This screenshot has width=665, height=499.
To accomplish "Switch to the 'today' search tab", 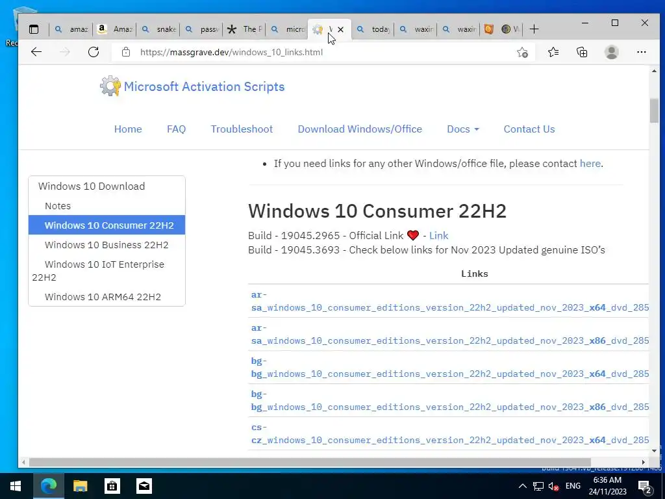I will [x=373, y=29].
